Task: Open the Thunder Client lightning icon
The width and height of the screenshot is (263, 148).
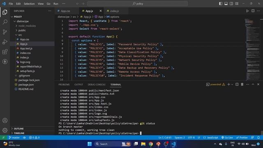Action: point(5,61)
